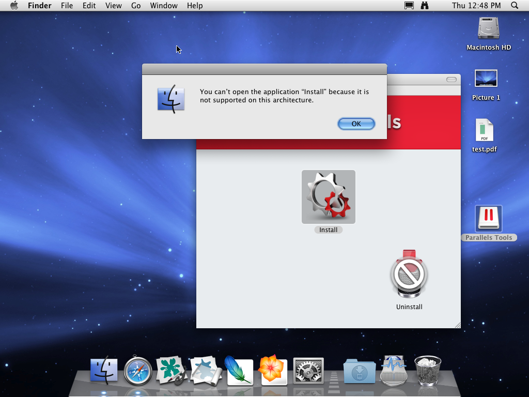The height and width of the screenshot is (397, 529).
Task: Select the Picture 1 desktop file
Action: 486,79
